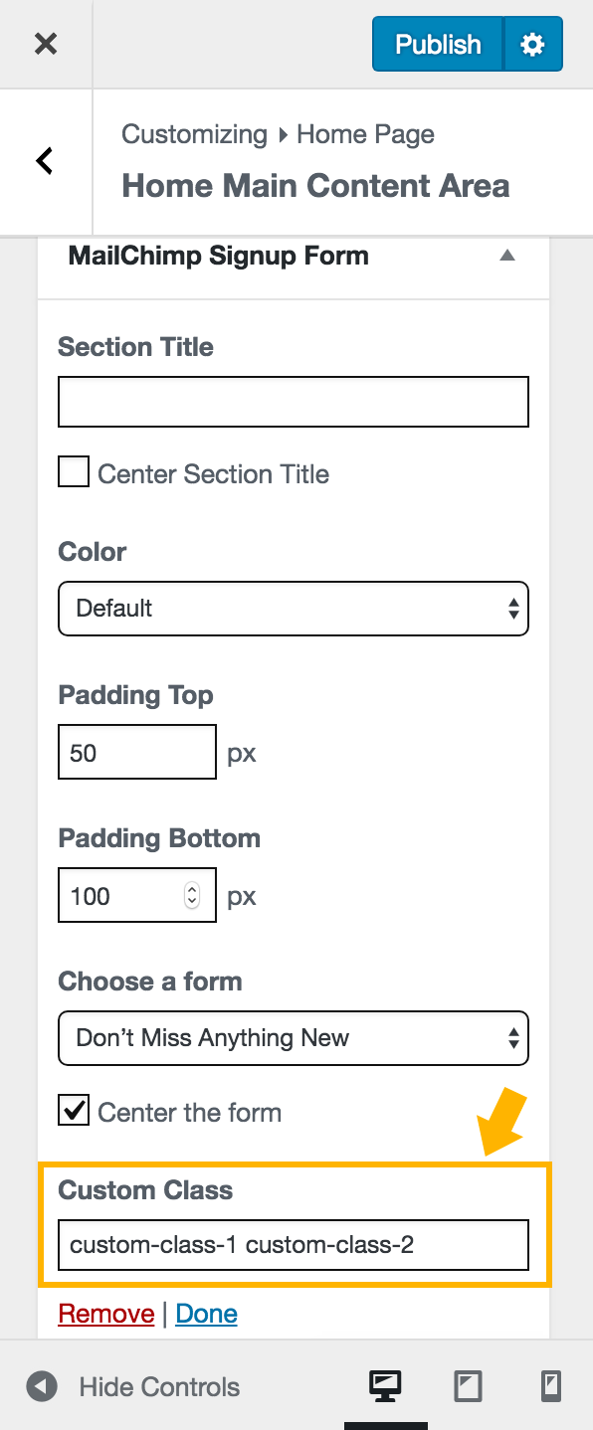Click the Customizing breadcrumb link
Viewport: 593px width, 1430px height.
[194, 133]
